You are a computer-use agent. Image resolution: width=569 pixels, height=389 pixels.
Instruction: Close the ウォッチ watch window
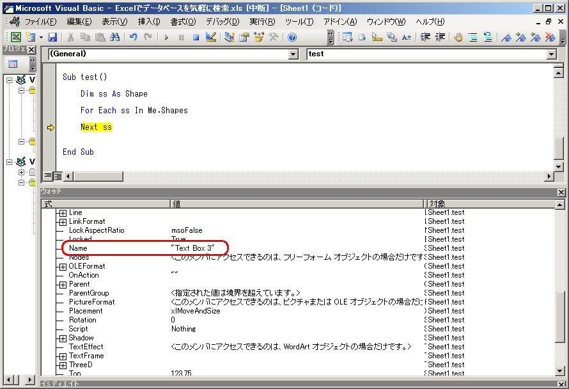pos(561,192)
